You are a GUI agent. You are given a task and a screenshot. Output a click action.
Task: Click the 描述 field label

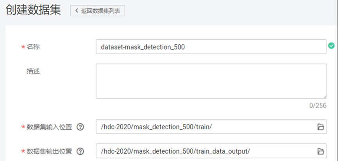(x=33, y=71)
